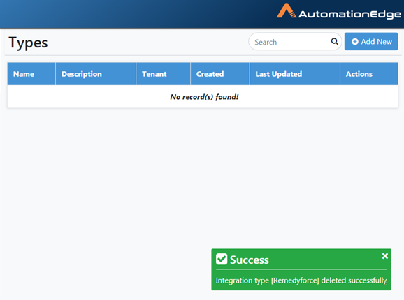Sort by Last Updated column header
The width and height of the screenshot is (404, 300).
pyautogui.click(x=278, y=74)
